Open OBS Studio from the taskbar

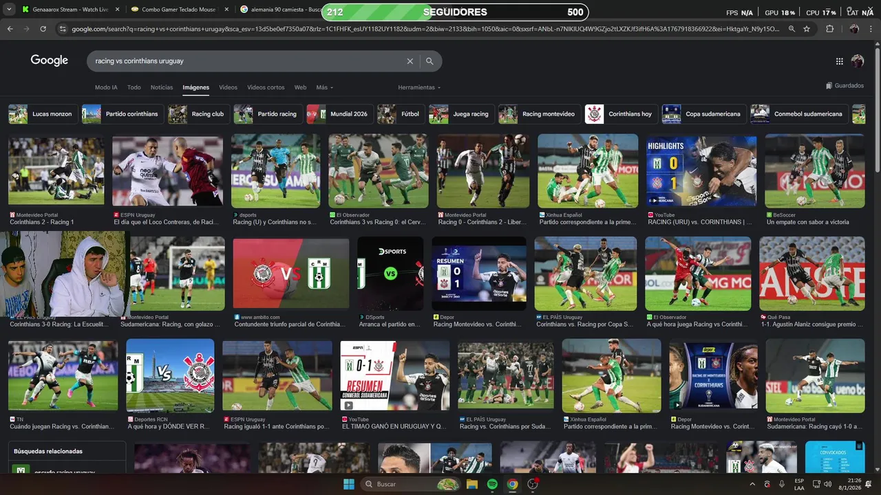533,484
